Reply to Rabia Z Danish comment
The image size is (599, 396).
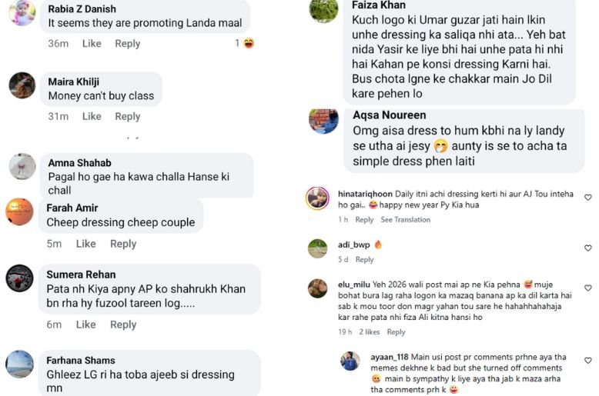[x=128, y=44]
